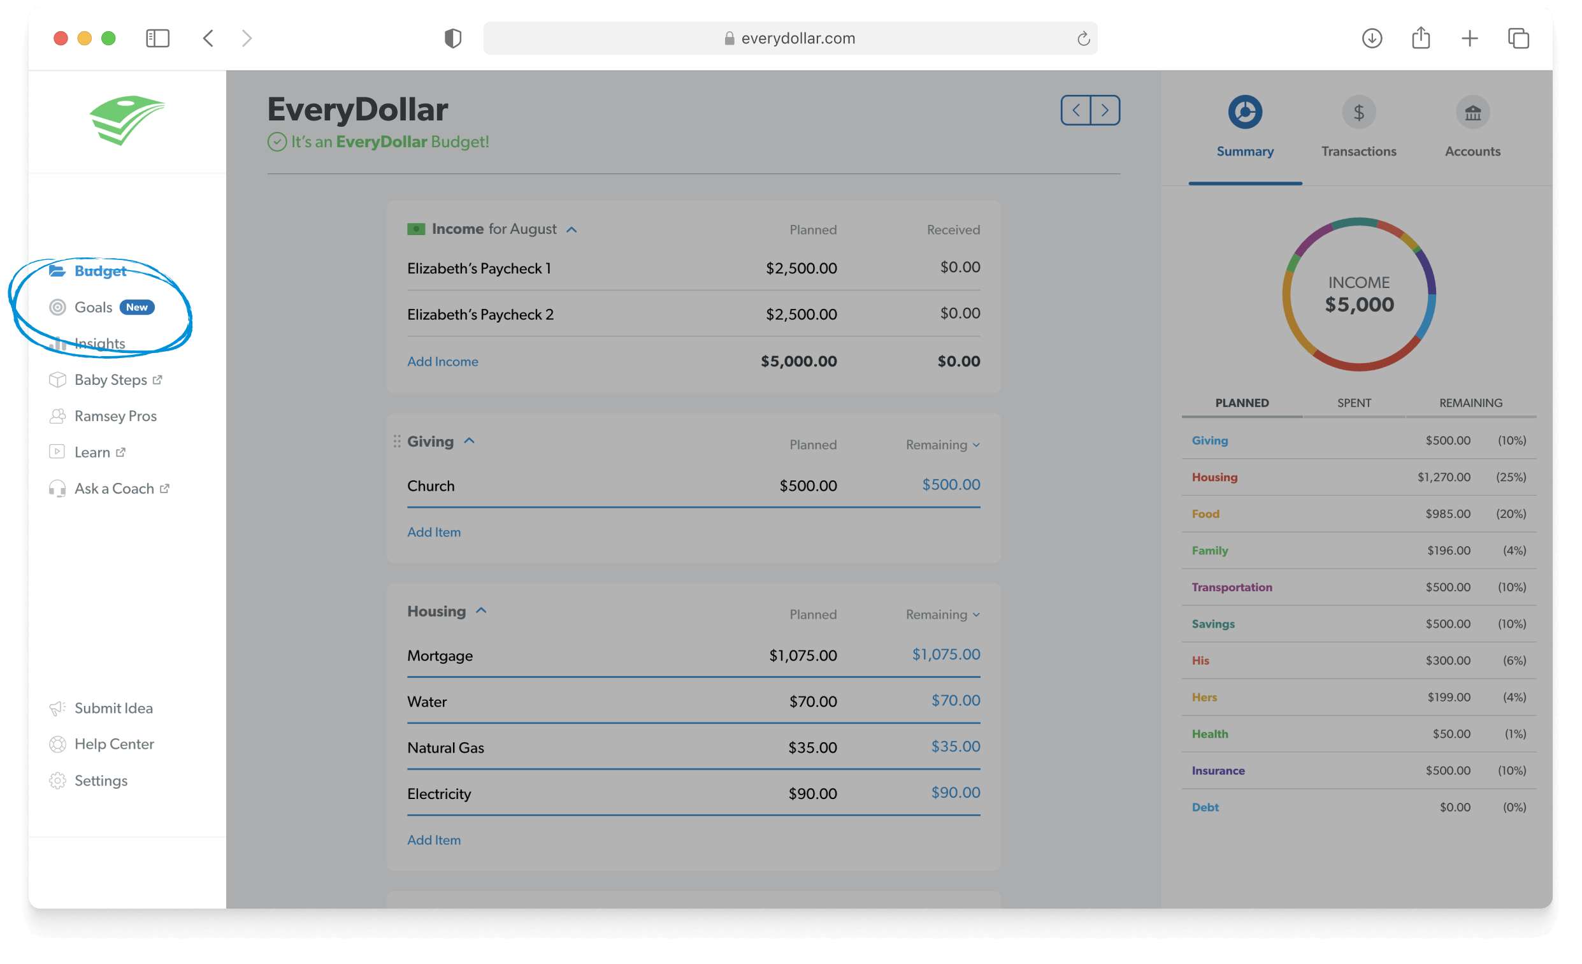Click the green income cash icon

(416, 229)
